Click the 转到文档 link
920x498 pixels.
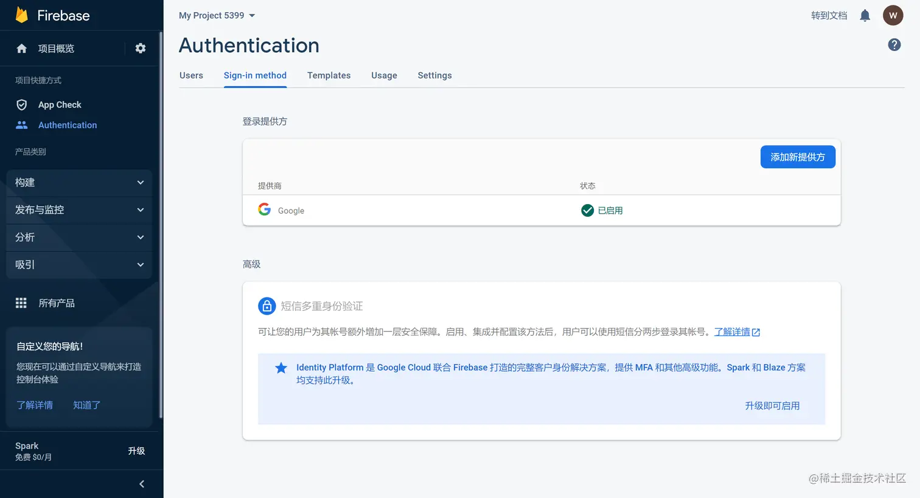pos(829,16)
